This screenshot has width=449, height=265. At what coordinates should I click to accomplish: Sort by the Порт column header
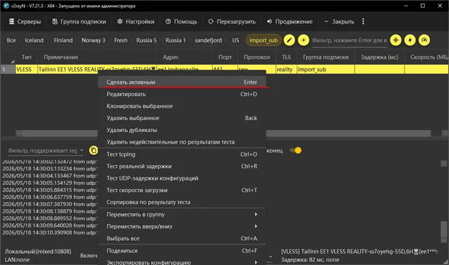tap(225, 57)
